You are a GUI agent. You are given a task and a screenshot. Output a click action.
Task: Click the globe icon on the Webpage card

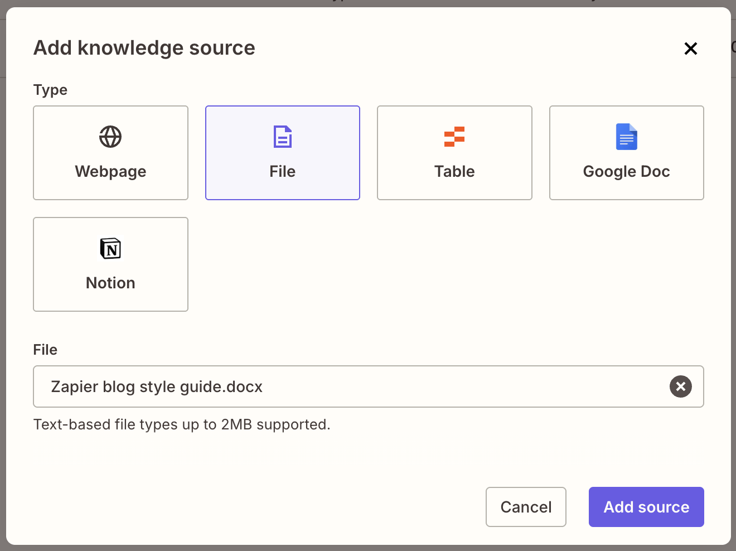(110, 136)
